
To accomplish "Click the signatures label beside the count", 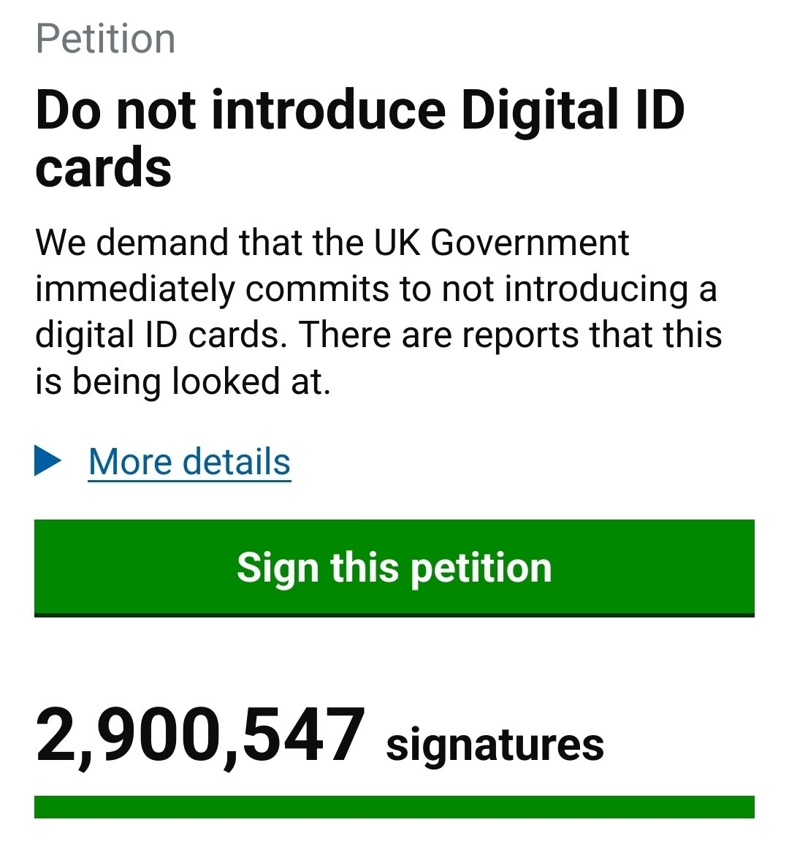I will 495,744.
